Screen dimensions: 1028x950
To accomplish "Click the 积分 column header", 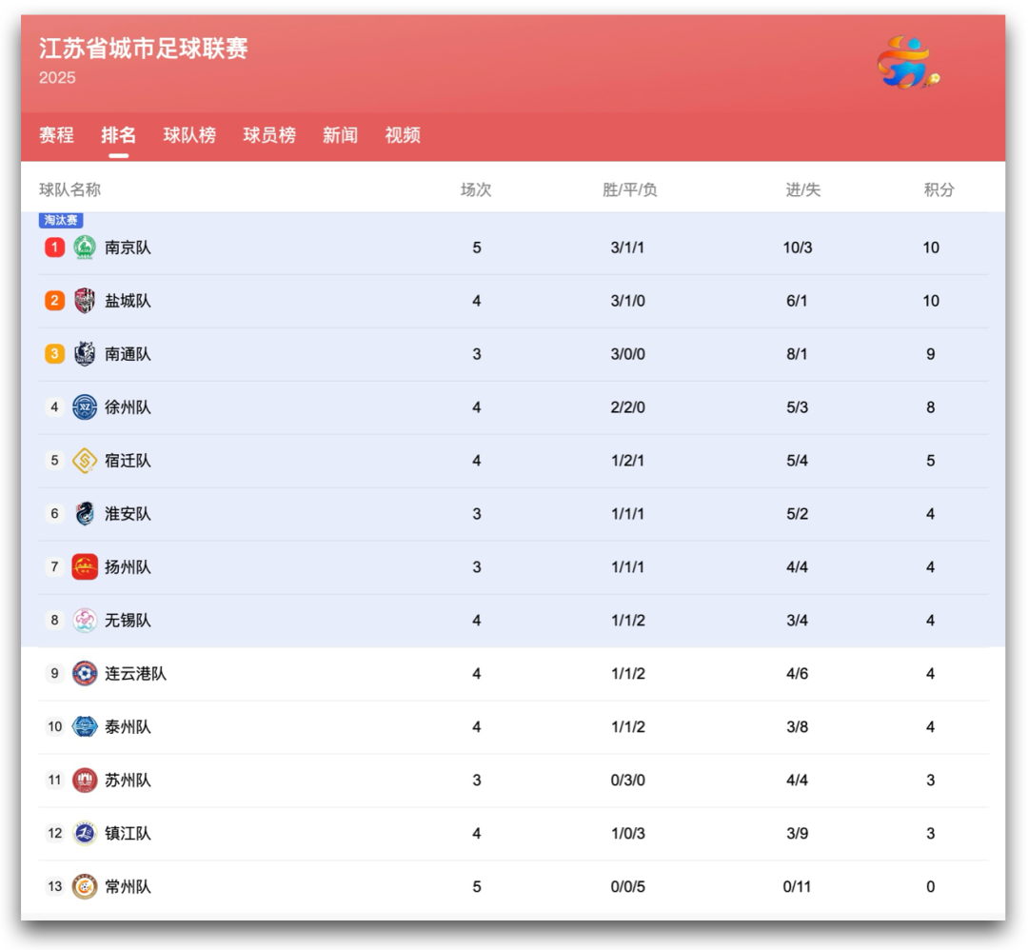I will [x=939, y=189].
